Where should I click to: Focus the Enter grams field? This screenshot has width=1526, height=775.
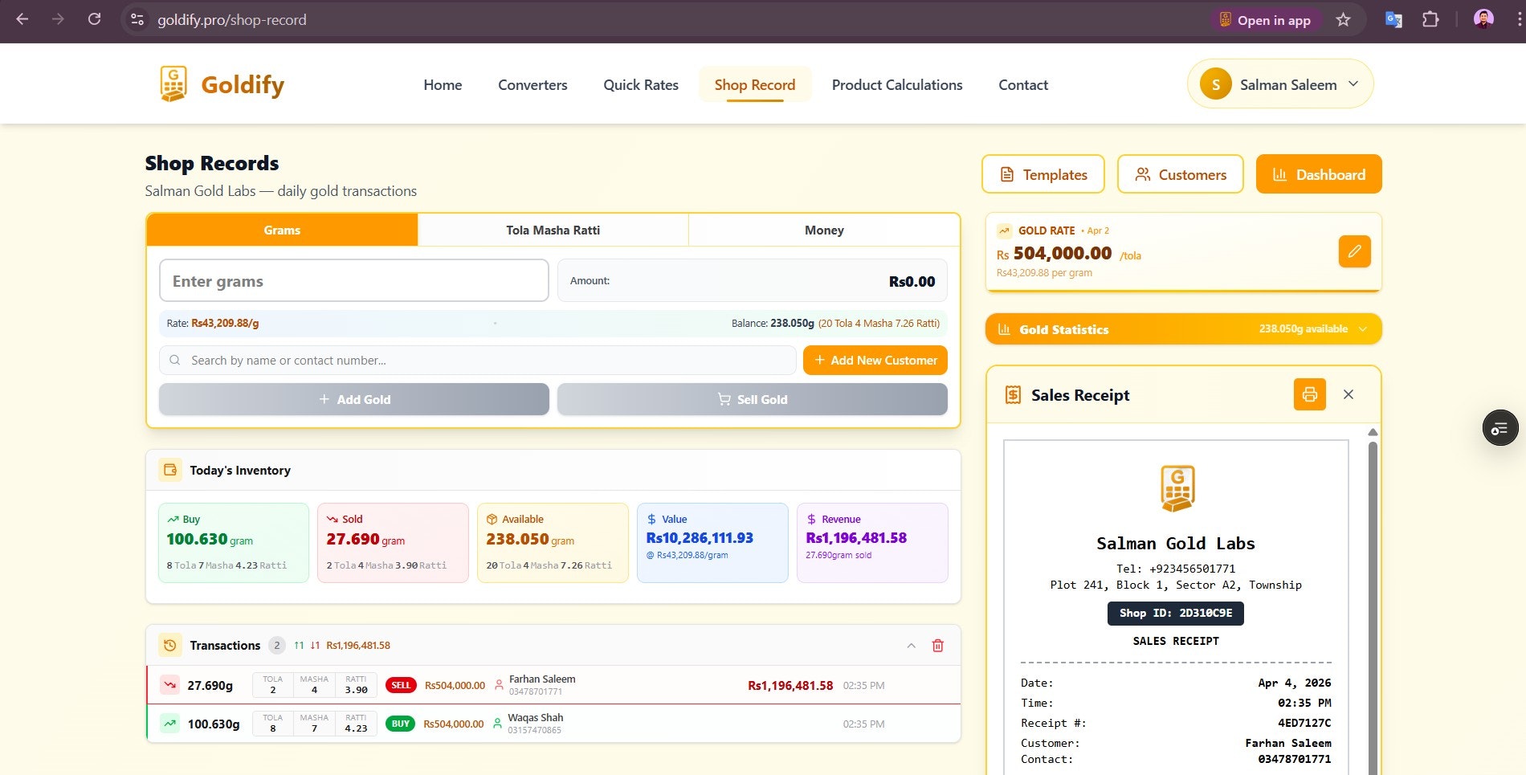[354, 280]
